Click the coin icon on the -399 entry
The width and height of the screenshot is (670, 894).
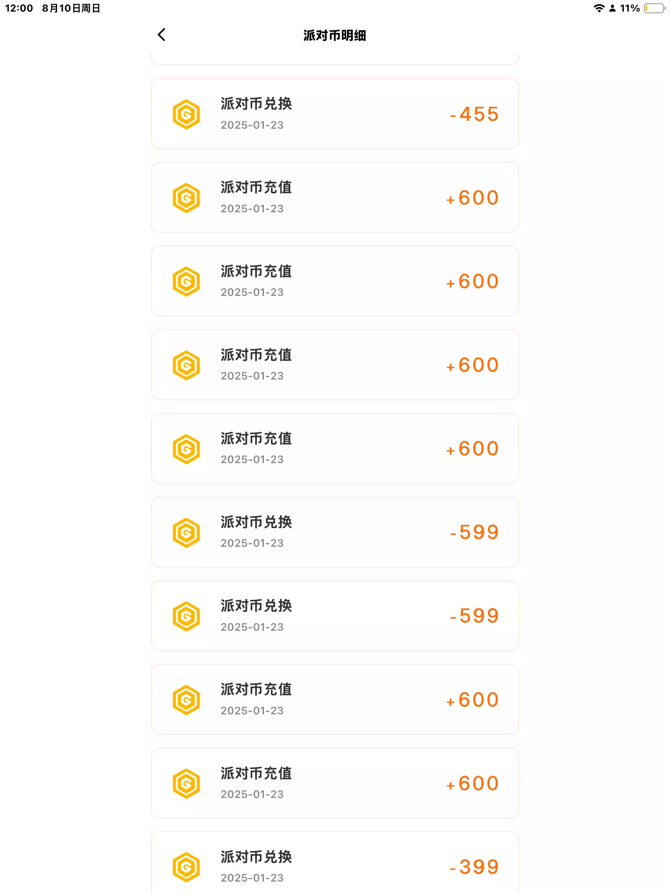point(186,867)
